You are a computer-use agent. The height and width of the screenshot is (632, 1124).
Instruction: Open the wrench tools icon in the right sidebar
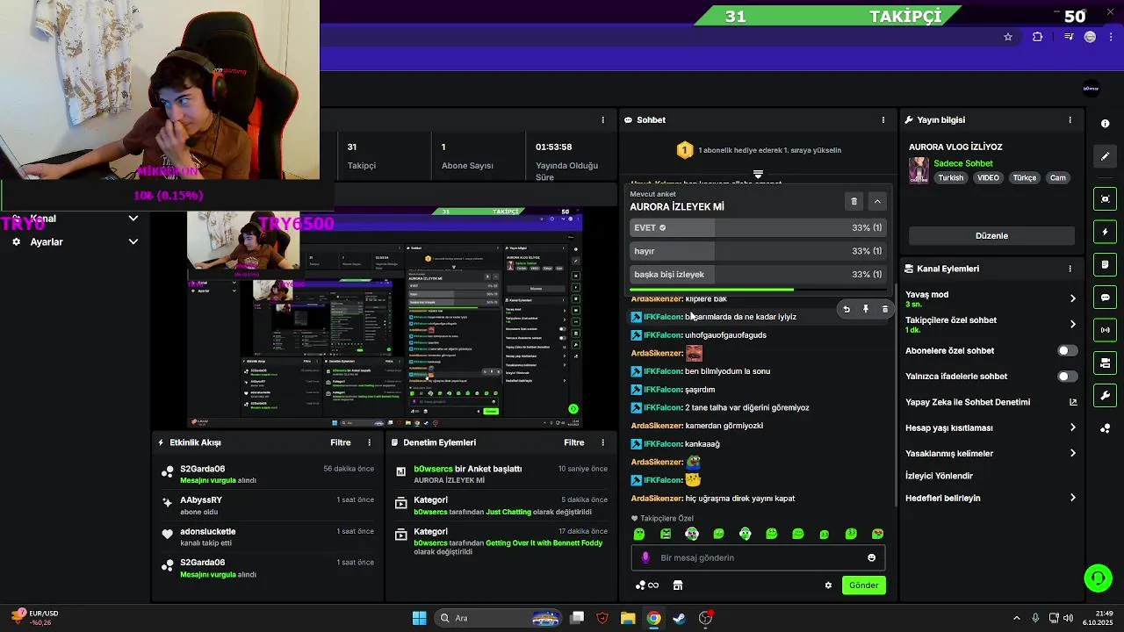pyautogui.click(x=1105, y=396)
